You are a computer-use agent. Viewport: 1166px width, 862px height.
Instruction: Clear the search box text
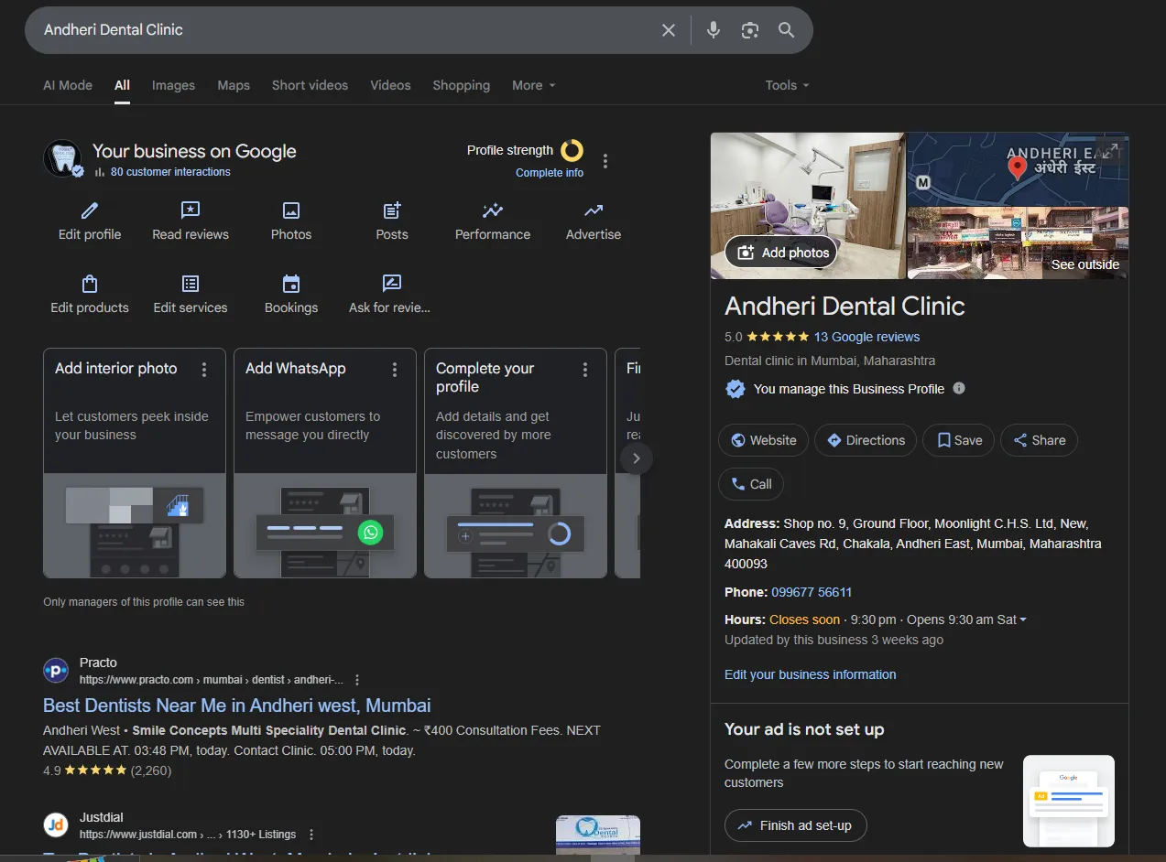point(669,30)
